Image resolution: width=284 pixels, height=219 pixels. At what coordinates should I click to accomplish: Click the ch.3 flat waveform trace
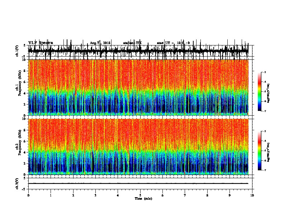[x=138, y=184]
